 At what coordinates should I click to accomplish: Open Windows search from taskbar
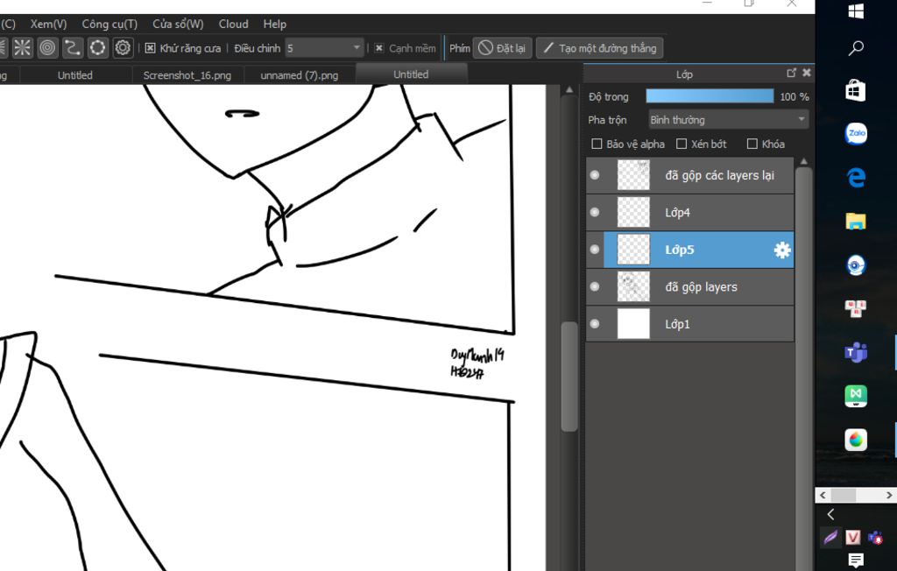[x=856, y=48]
